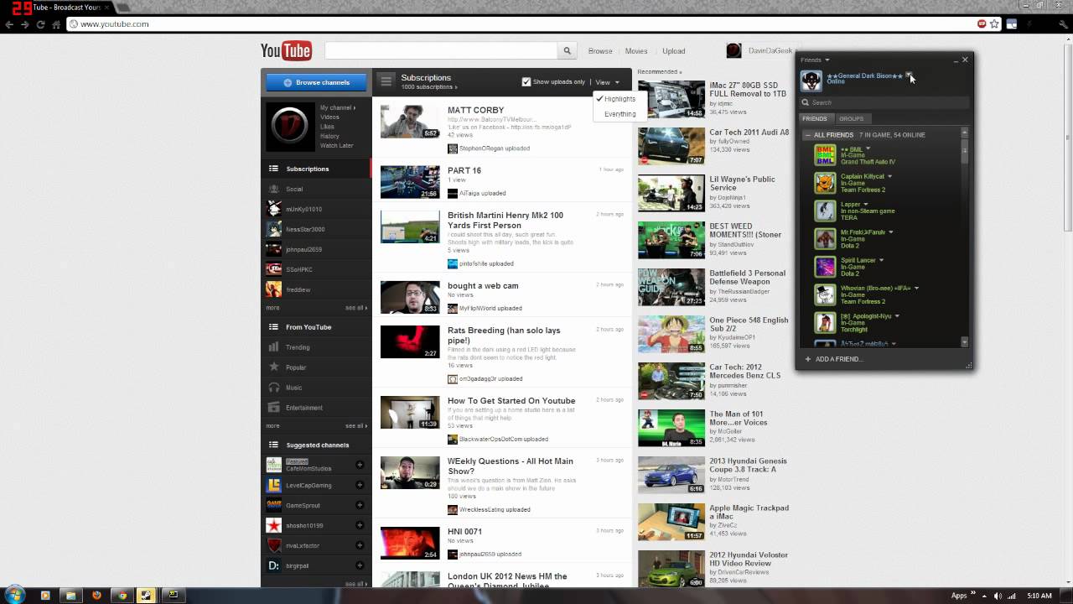1073x604 pixels.
Task: Open Browse in YouTube top navigation
Action: point(600,51)
